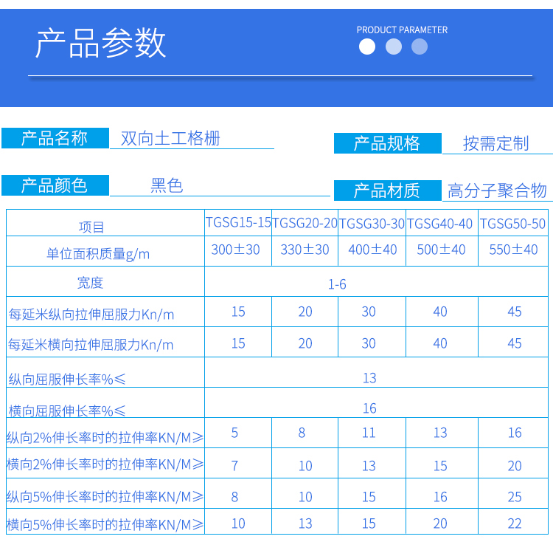This screenshot has width=553, height=539.
Task: Click value 11 in 纵向2% row
Action: [x=369, y=433]
